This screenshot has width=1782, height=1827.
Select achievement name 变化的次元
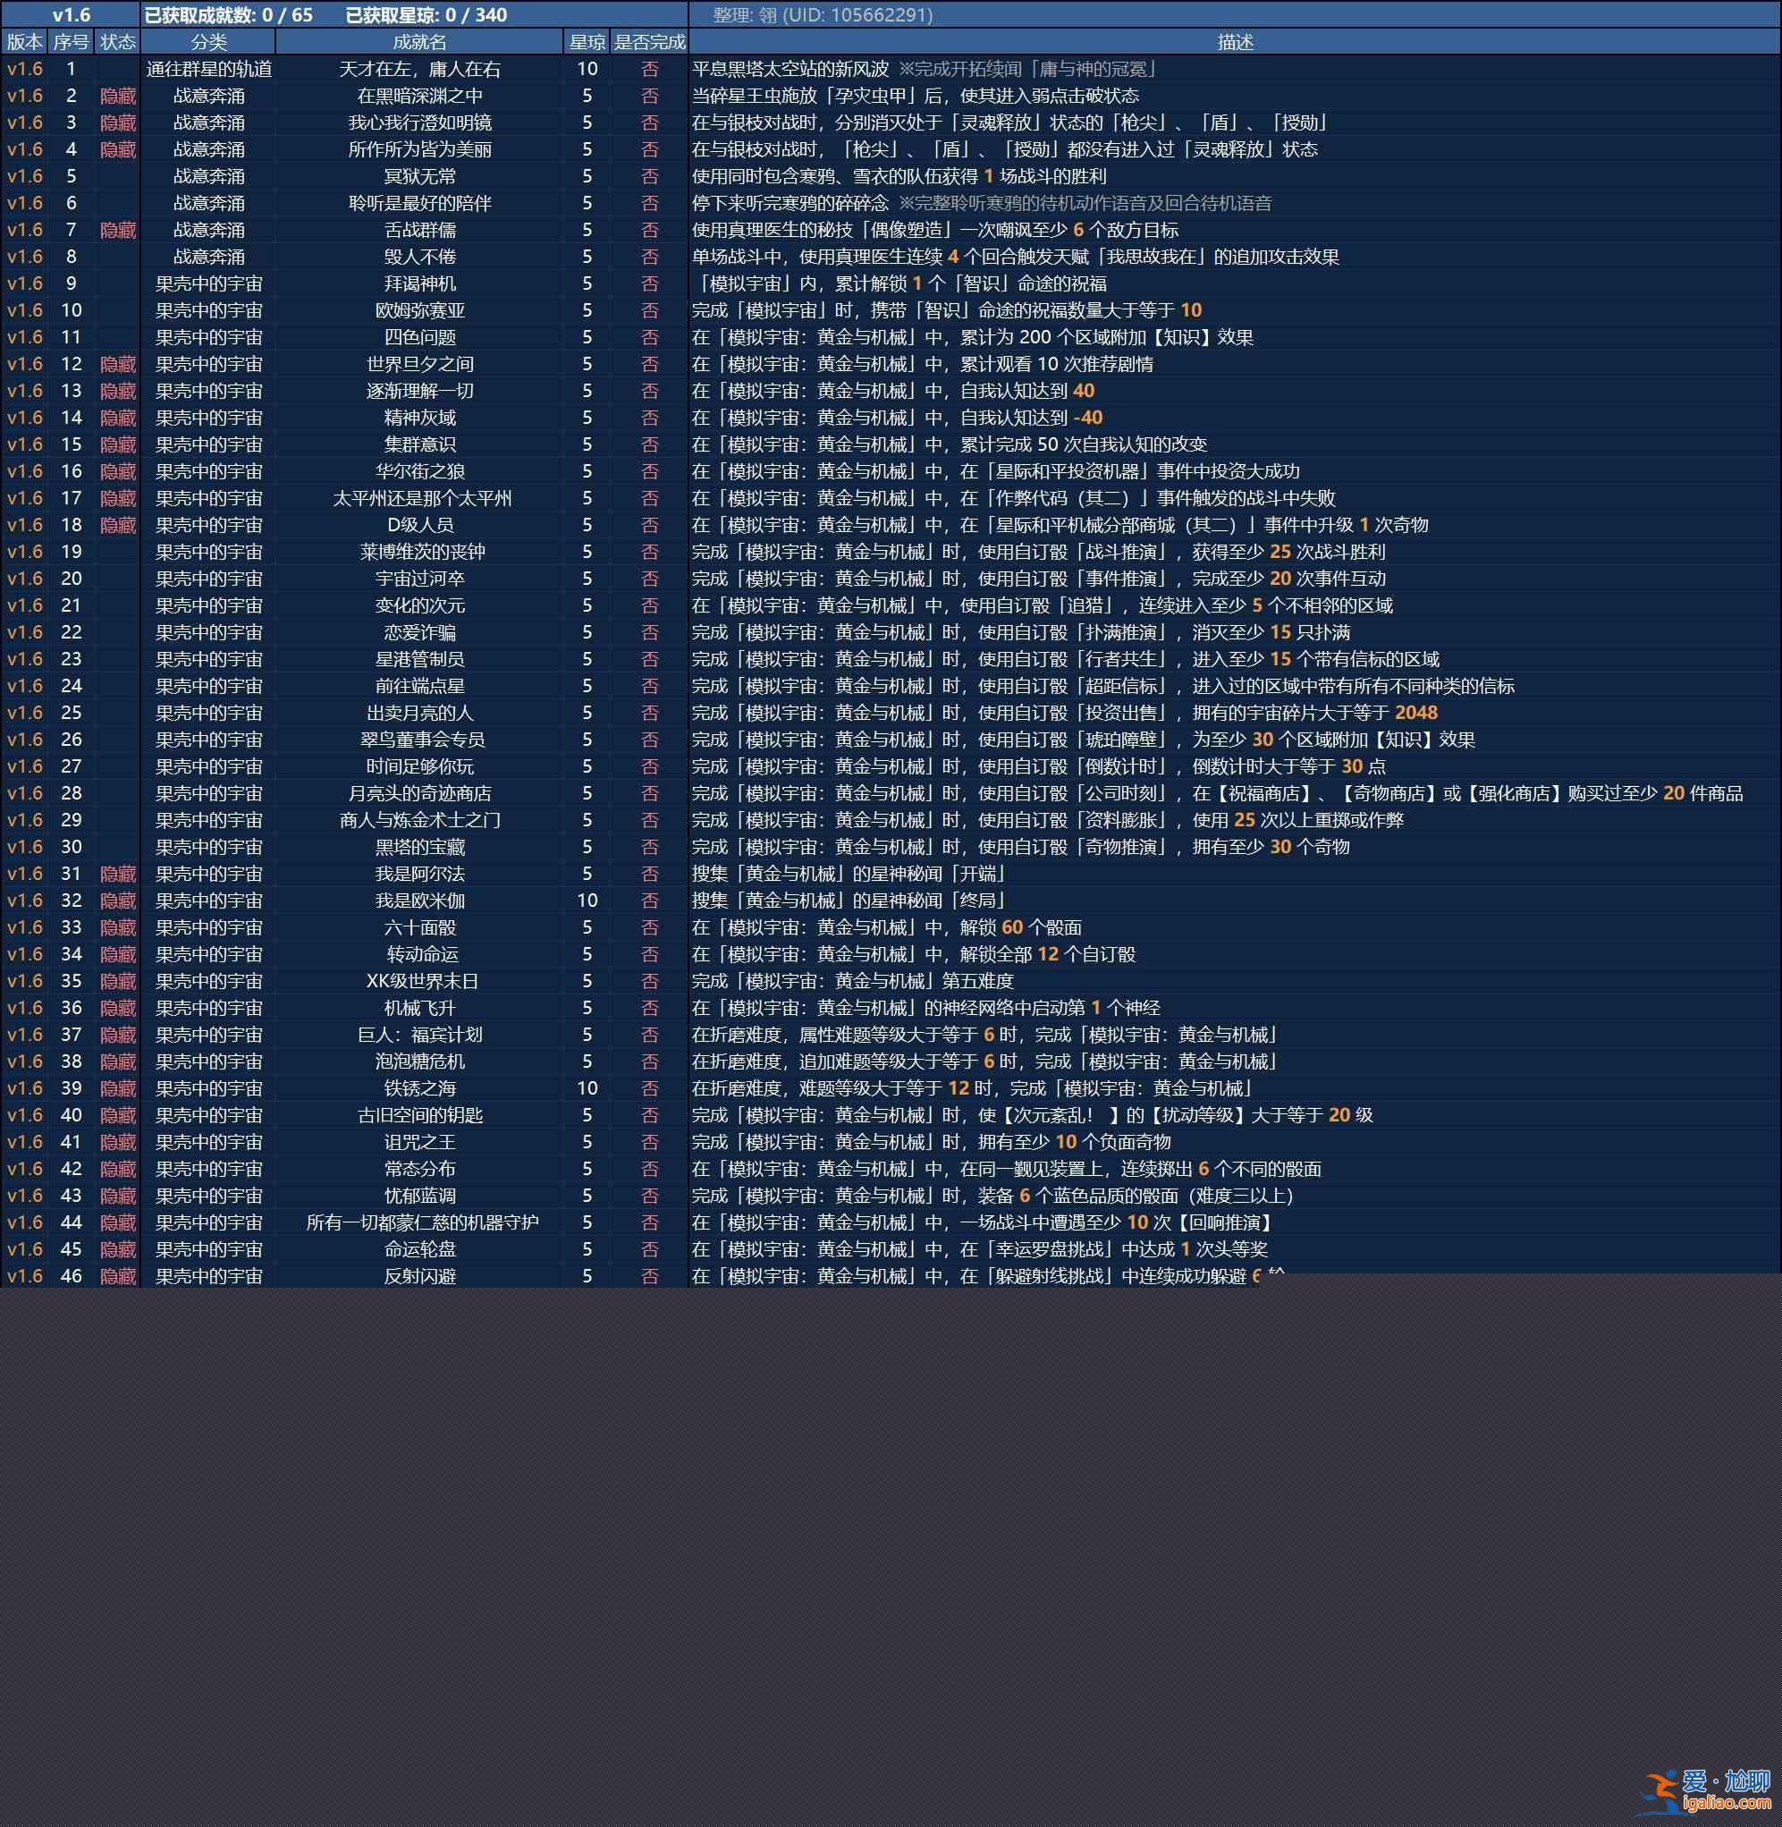tap(419, 605)
